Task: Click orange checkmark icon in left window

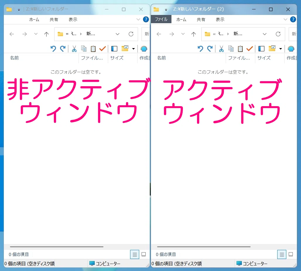Action: [103, 49]
